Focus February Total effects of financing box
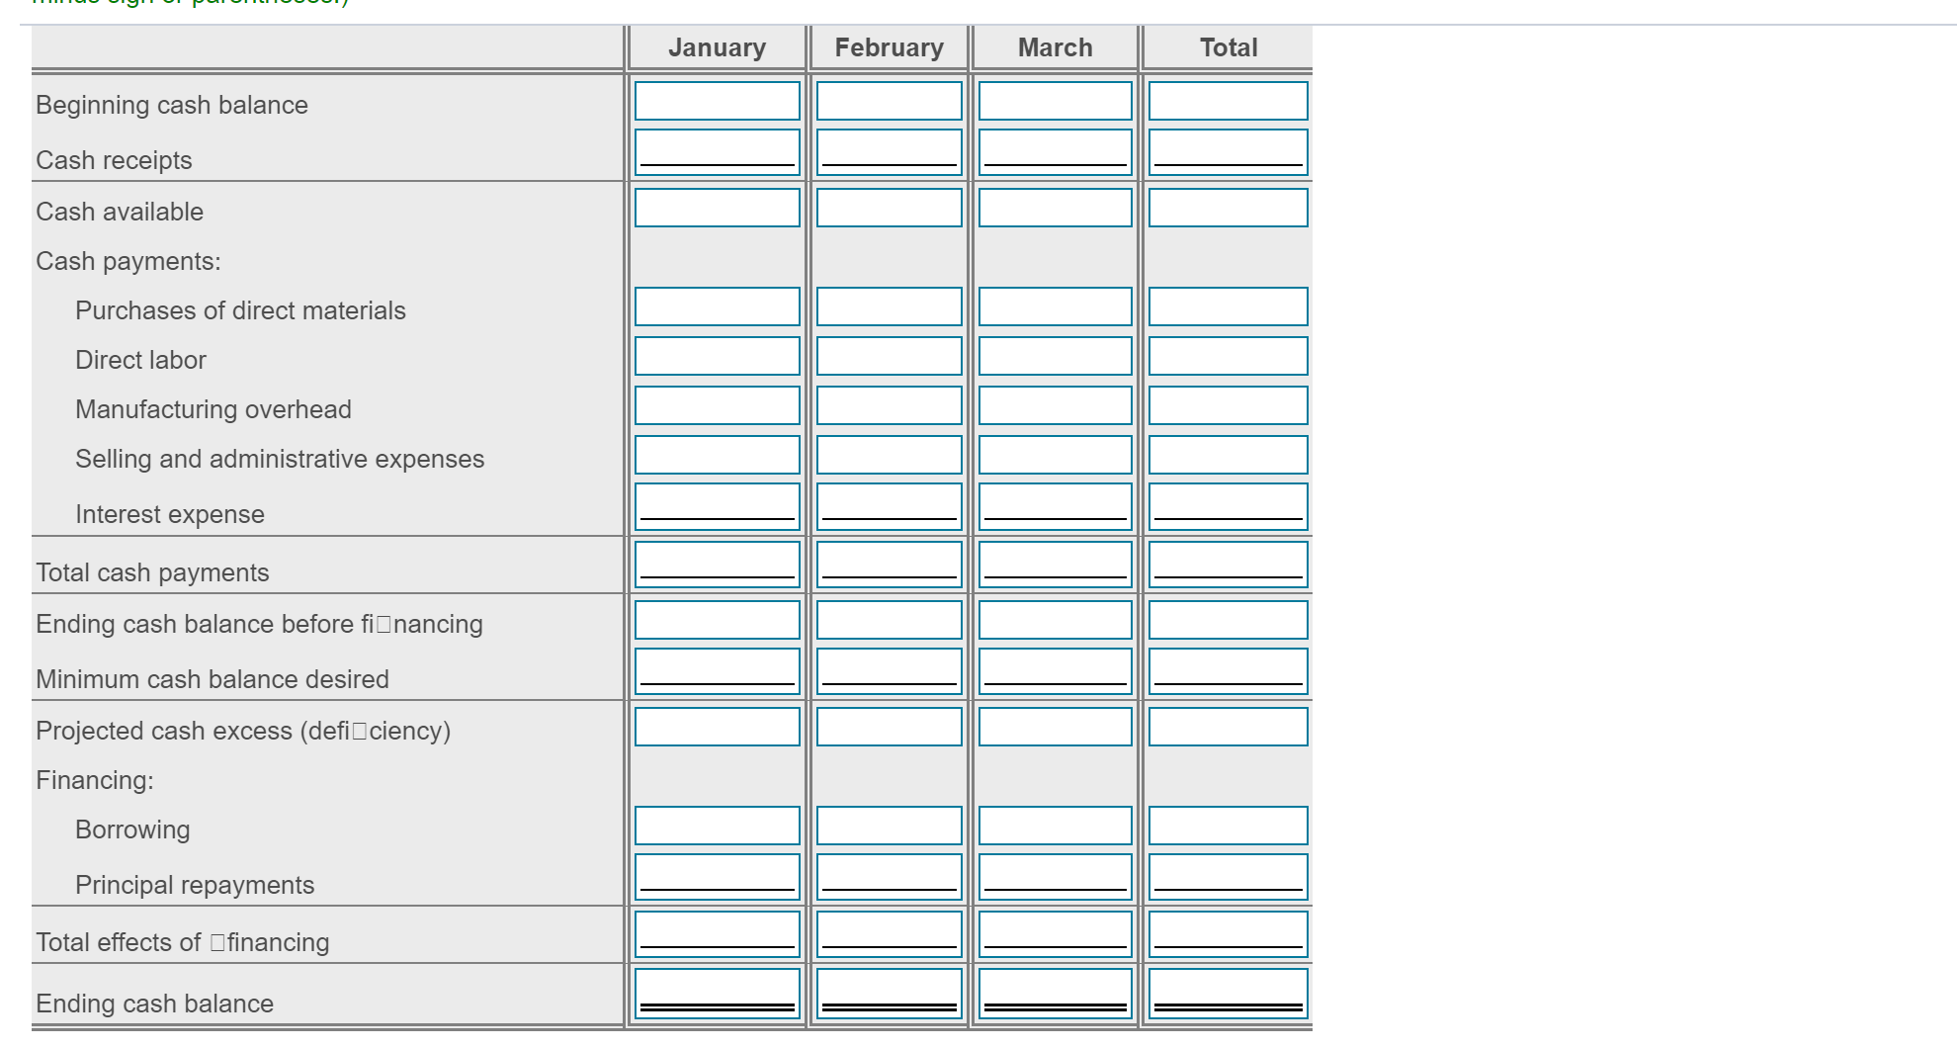The width and height of the screenshot is (1957, 1048). click(x=889, y=934)
